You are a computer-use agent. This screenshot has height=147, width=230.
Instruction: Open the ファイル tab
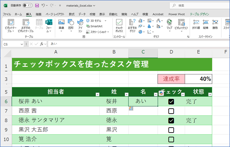pos(7,14)
